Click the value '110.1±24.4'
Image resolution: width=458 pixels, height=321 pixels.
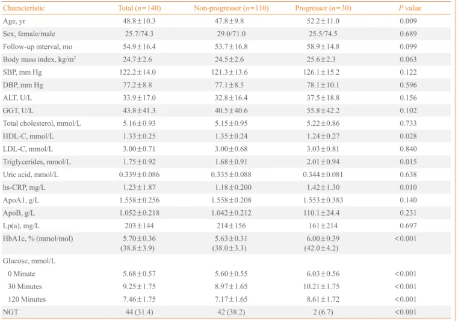click(321, 213)
